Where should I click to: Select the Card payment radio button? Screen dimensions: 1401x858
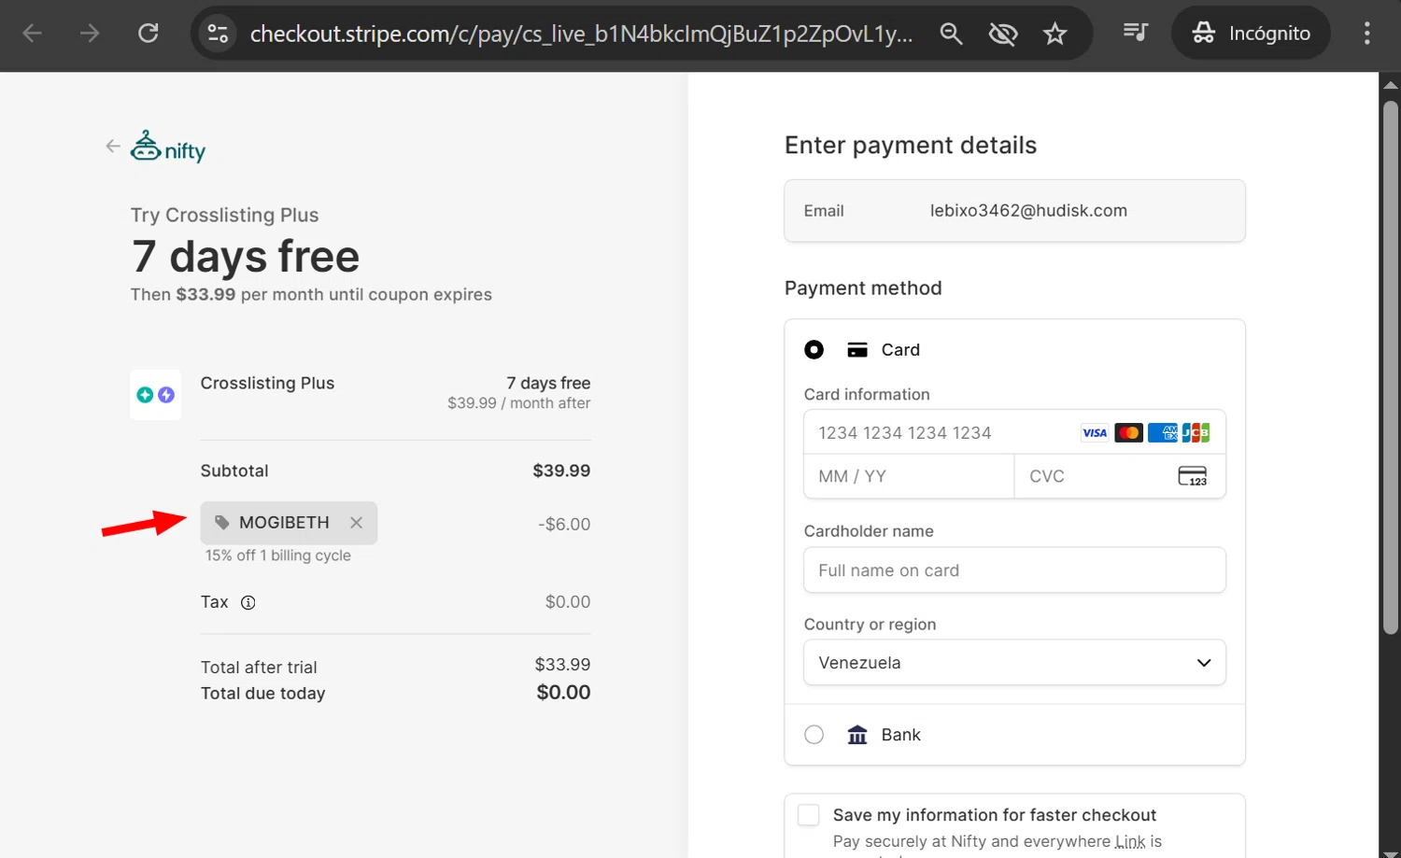point(814,349)
